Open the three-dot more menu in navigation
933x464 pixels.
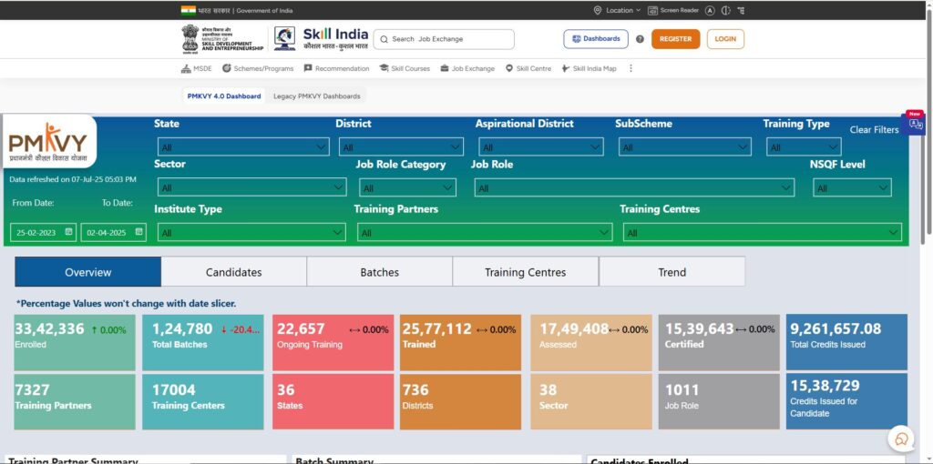tap(631, 68)
